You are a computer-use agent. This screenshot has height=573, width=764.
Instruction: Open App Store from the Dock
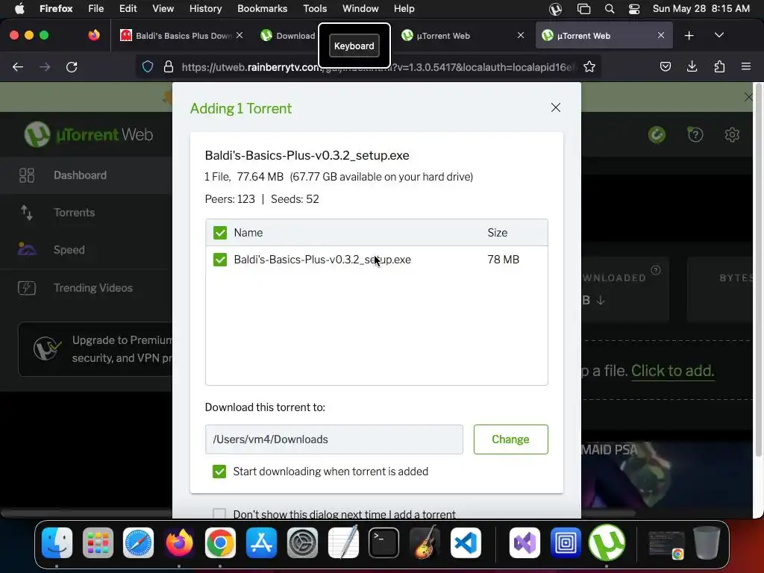261,543
